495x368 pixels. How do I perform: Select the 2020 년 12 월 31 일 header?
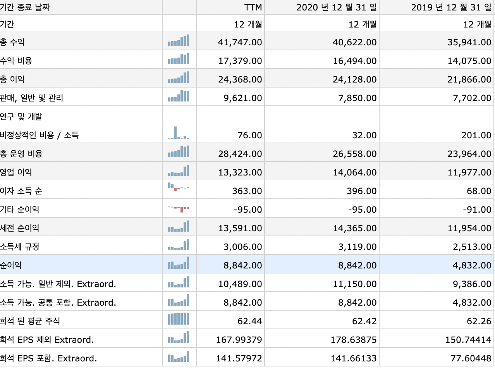(x=337, y=7)
